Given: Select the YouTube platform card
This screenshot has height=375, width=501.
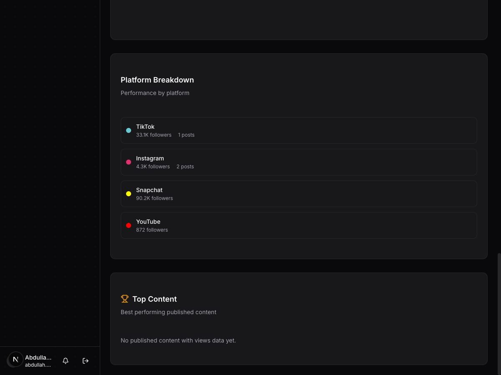Looking at the screenshot, I should [299, 225].
